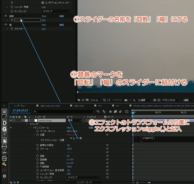Switch to the Fire composition tab
This screenshot has height=184, width=194.
tap(99, 106)
